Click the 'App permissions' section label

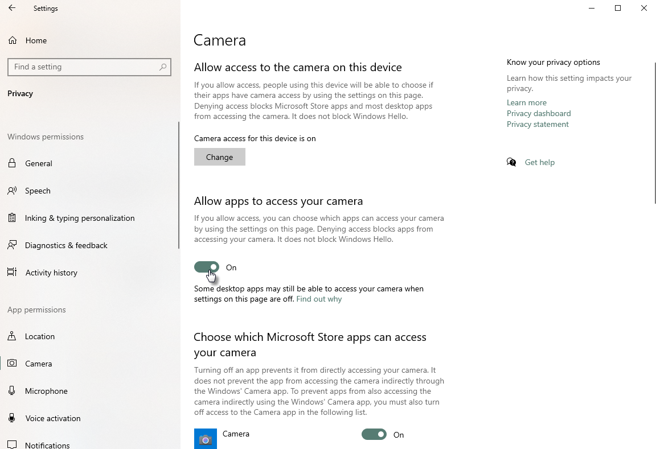(x=36, y=310)
